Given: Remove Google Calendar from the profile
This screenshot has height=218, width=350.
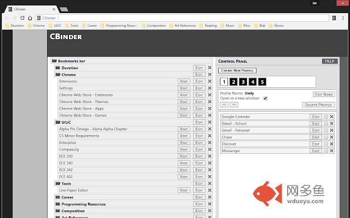Looking at the screenshot, I should [x=332, y=117].
